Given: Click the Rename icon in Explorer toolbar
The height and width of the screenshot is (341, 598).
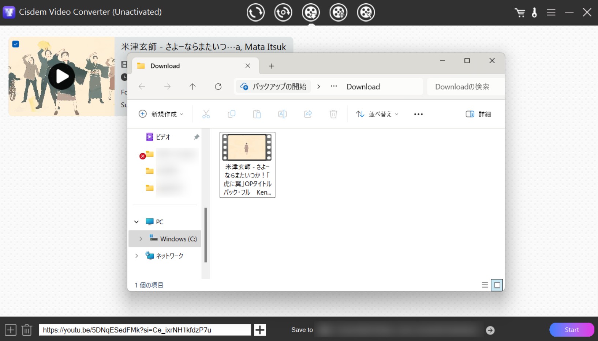Looking at the screenshot, I should click(x=283, y=114).
